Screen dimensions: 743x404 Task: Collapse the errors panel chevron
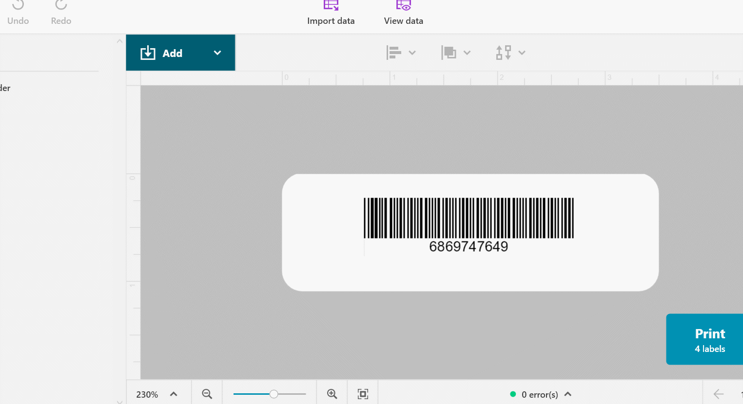567,394
